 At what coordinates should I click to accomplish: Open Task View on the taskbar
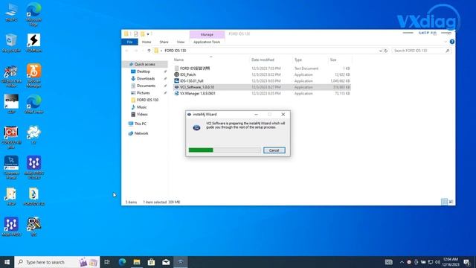coord(107,262)
